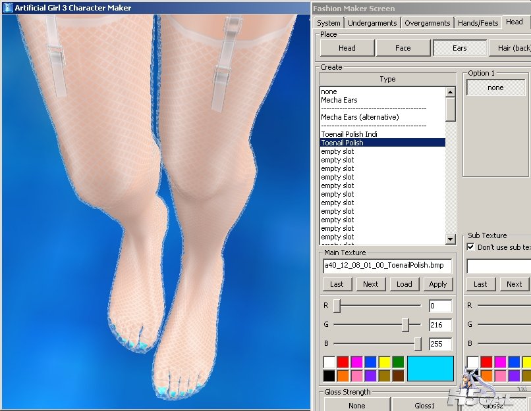Pick the red main color swatch

(x=343, y=362)
